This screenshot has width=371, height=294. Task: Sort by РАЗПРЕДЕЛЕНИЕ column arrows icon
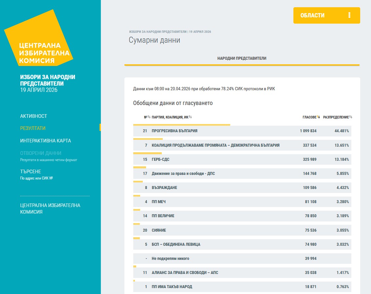click(351, 117)
